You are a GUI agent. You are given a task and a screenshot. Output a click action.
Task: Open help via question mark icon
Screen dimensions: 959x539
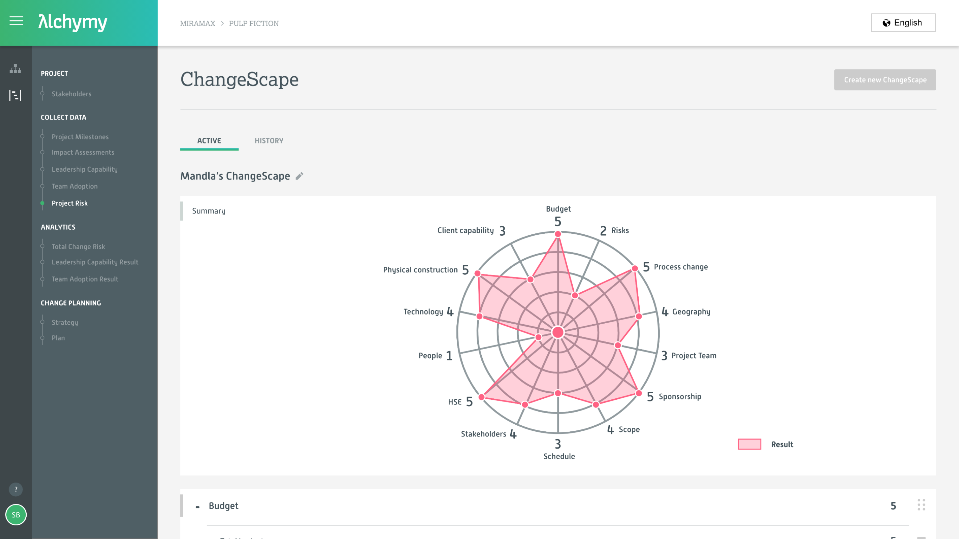[x=16, y=489]
